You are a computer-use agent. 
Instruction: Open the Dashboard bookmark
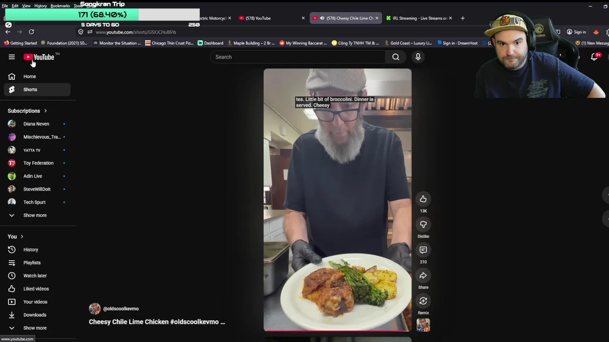point(210,43)
